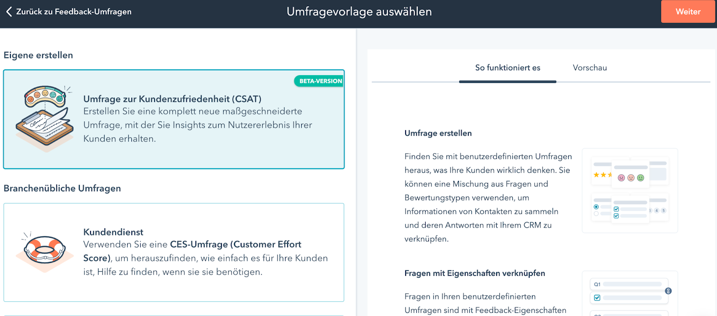Click the back chevron arrow icon
Image resolution: width=717 pixels, height=316 pixels.
pyautogui.click(x=9, y=12)
